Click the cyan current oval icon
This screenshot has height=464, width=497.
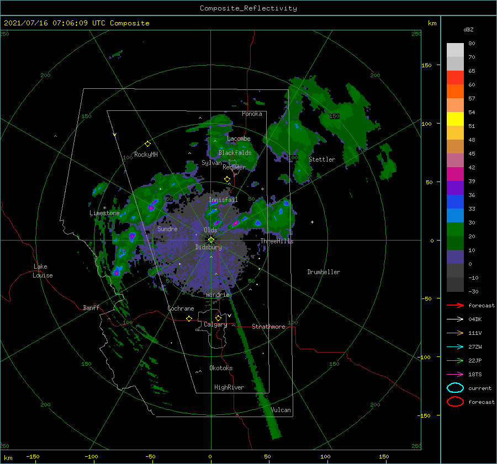coord(455,388)
